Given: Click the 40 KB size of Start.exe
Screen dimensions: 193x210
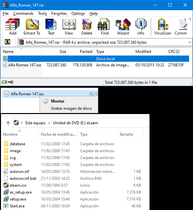Looking at the screenshot, I should click(x=136, y=206).
